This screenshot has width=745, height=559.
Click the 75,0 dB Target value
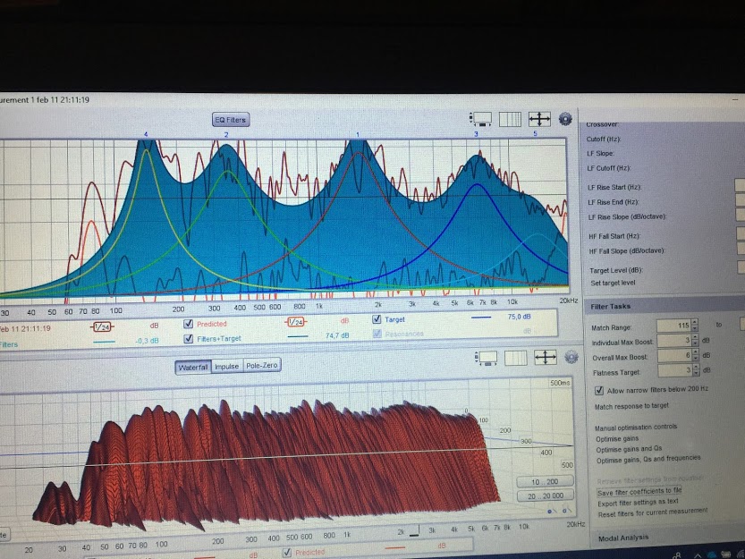click(x=519, y=317)
